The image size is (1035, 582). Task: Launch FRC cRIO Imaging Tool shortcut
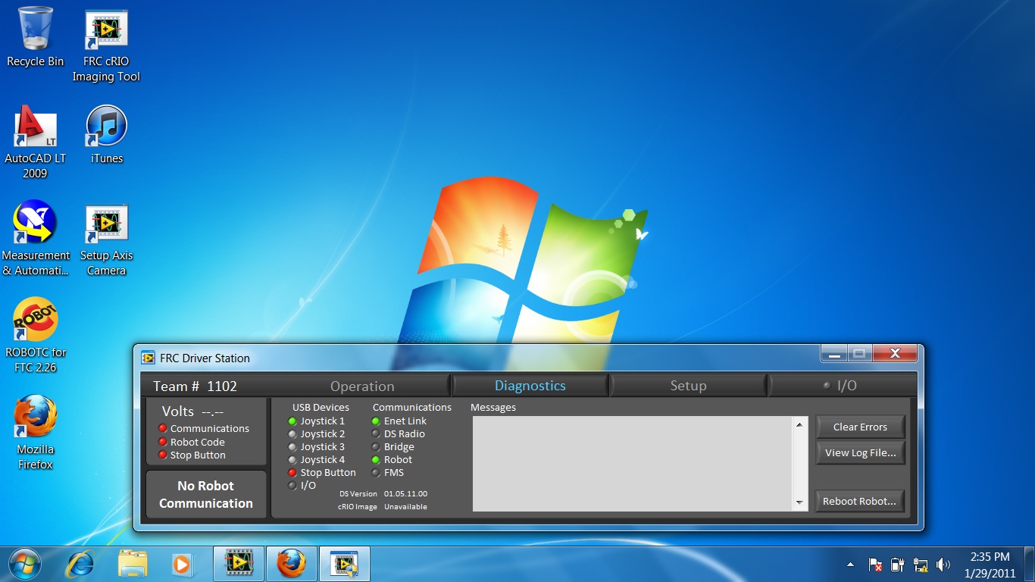coord(106,45)
